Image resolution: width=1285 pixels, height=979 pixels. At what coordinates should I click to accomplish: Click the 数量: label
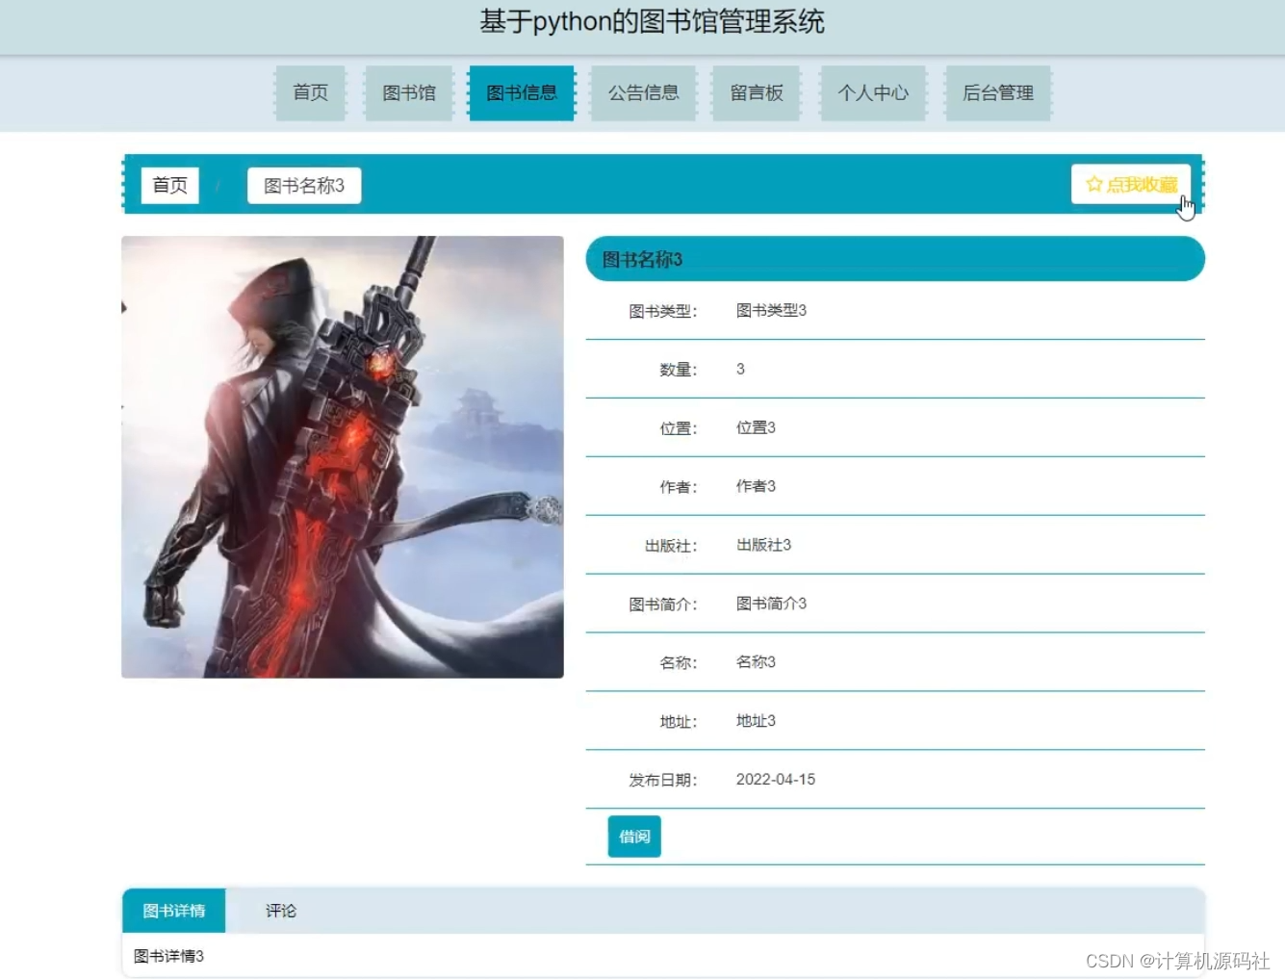point(679,370)
